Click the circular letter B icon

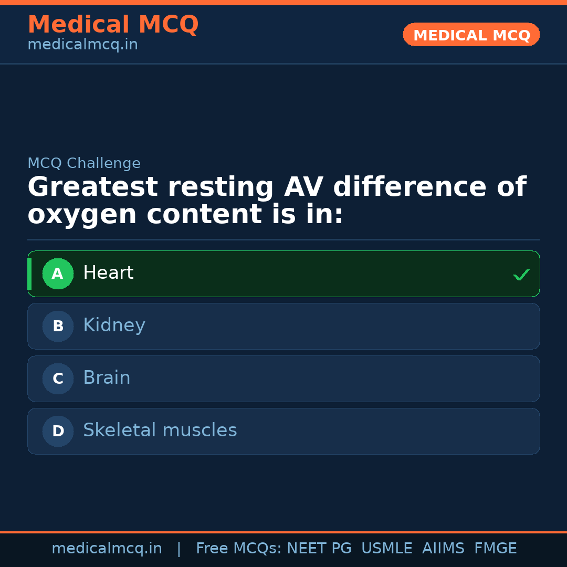point(58,326)
